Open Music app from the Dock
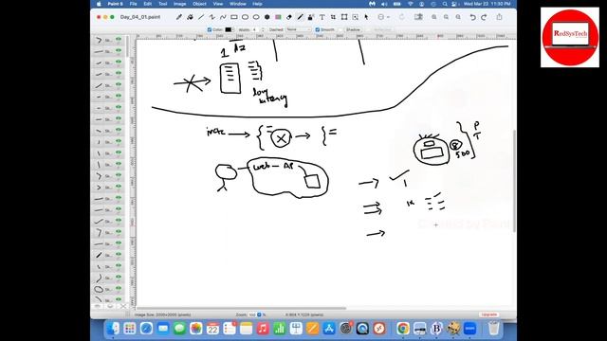 [263, 329]
